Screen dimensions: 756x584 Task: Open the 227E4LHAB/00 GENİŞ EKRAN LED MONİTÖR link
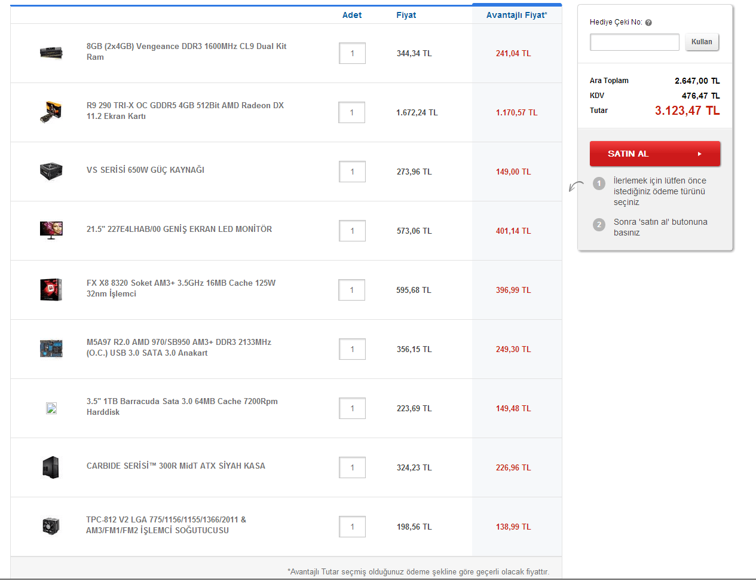[x=179, y=229]
